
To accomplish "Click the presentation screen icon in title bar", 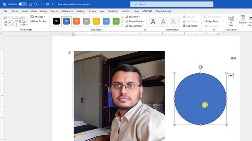I will tap(48, 4).
